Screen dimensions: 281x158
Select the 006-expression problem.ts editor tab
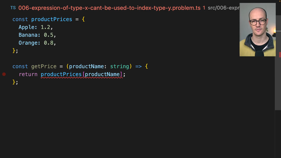pos(109,8)
